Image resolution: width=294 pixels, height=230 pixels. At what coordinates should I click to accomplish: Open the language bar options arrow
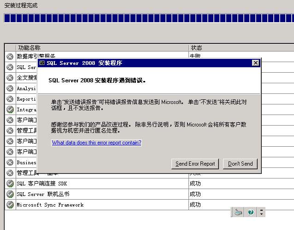coord(261,212)
